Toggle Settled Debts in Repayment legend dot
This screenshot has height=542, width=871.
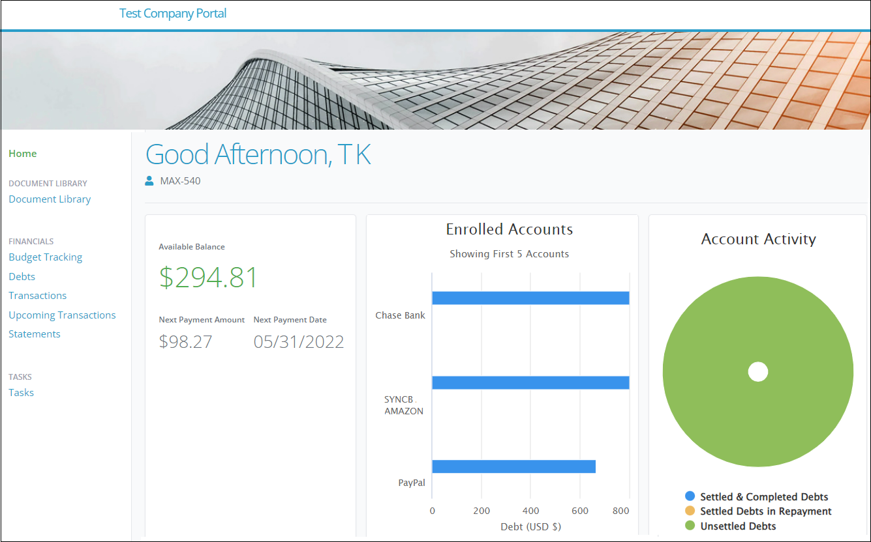(x=690, y=511)
